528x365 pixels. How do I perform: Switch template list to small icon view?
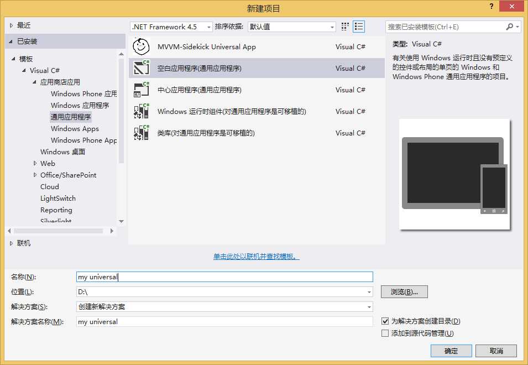[358, 26]
